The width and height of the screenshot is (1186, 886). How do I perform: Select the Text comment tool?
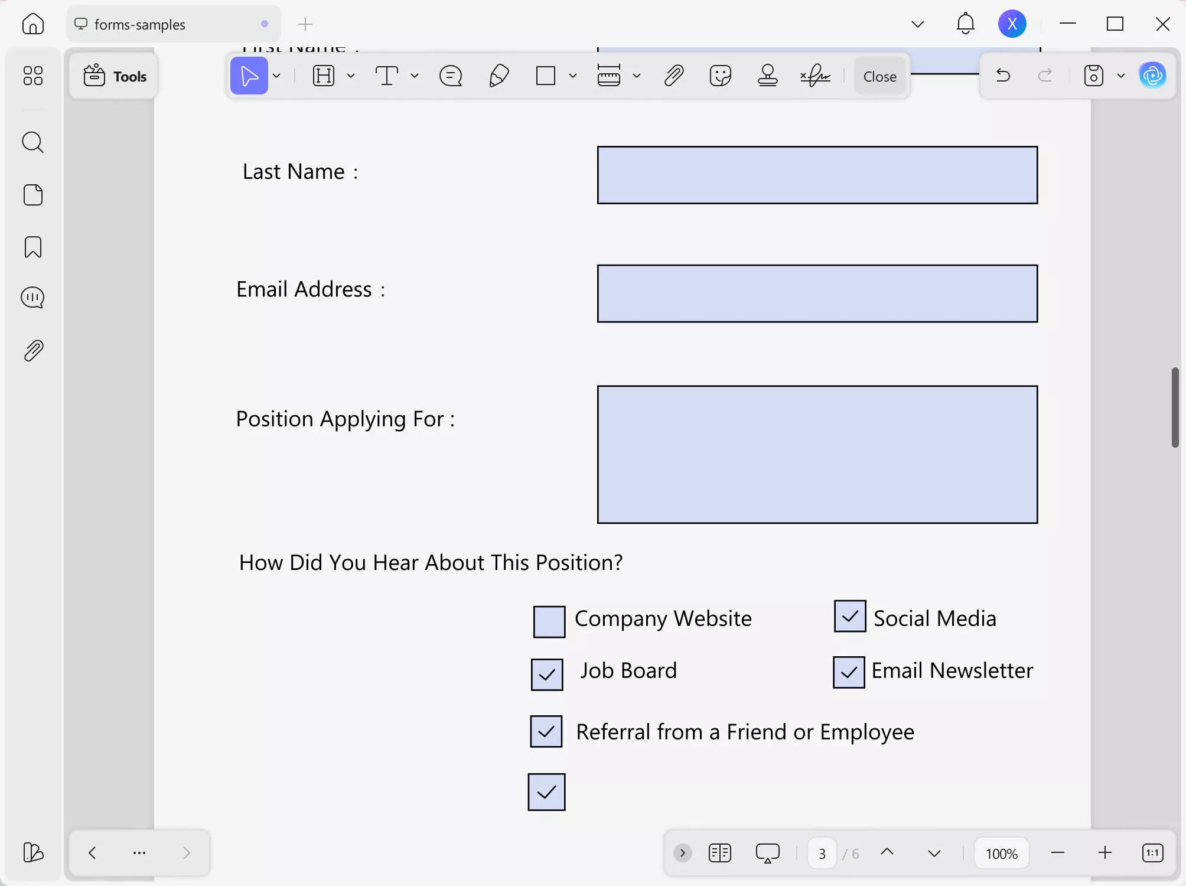pyautogui.click(x=387, y=76)
